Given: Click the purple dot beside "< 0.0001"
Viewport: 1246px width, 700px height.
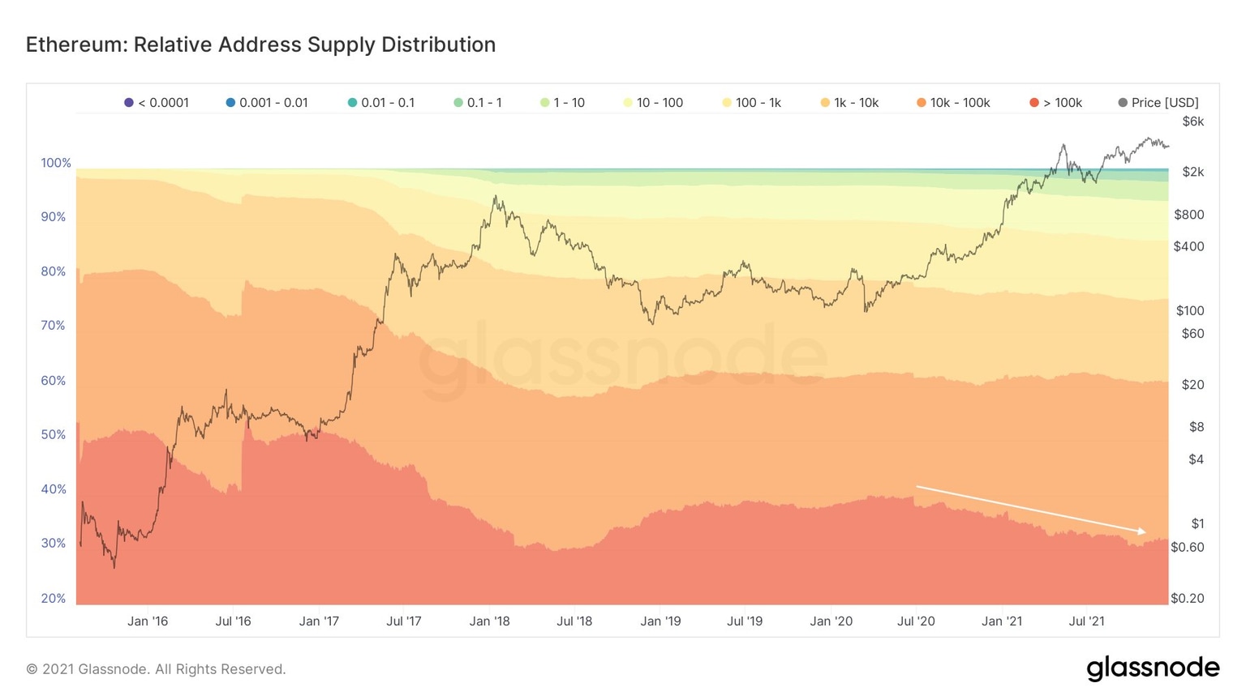Looking at the screenshot, I should pyautogui.click(x=128, y=103).
